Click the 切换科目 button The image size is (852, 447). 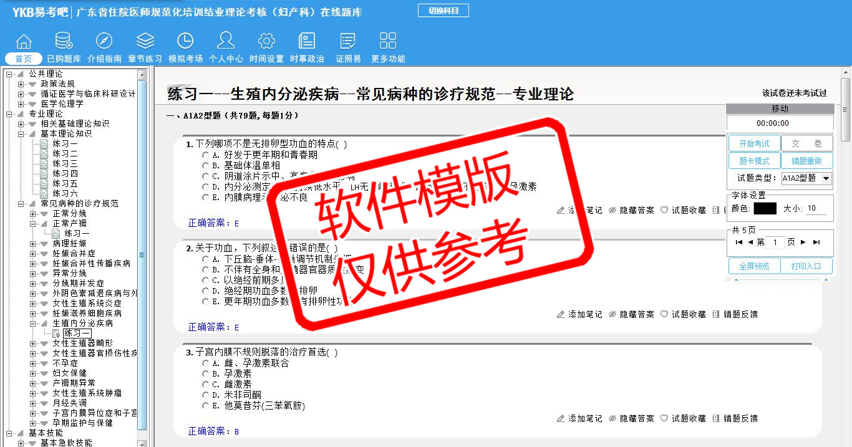click(443, 11)
